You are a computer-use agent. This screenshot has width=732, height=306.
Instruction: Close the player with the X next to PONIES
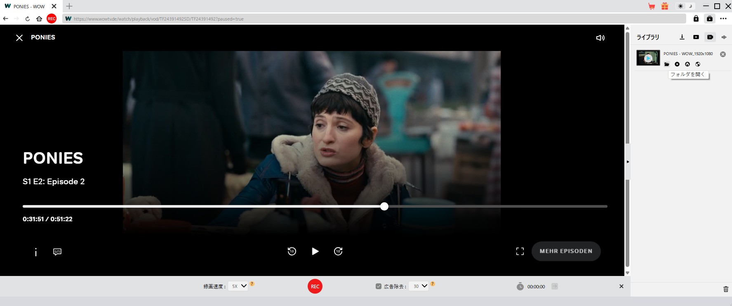tap(19, 38)
